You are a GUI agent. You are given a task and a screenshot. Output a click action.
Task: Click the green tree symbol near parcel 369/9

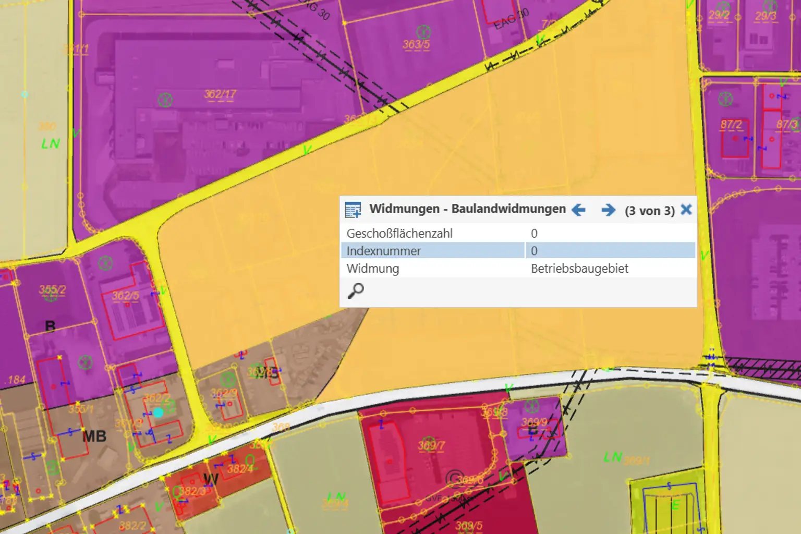(x=532, y=406)
